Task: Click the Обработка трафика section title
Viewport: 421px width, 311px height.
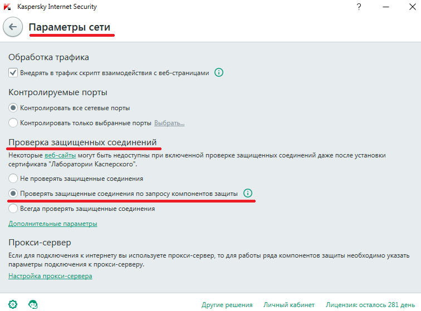Action: coord(48,57)
